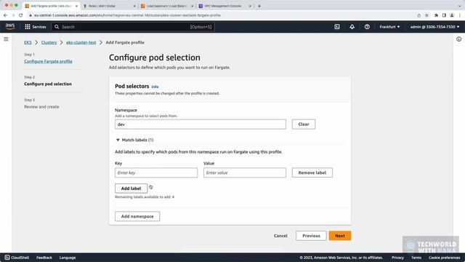465x262 pixels.
Task: Cancel the Fargate profile wizard
Action: [x=280, y=236]
